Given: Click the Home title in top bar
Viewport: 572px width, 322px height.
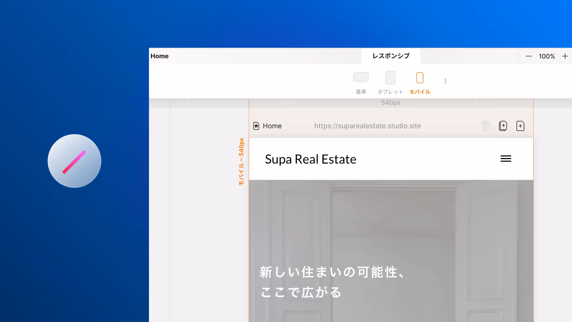Looking at the screenshot, I should pyautogui.click(x=160, y=56).
